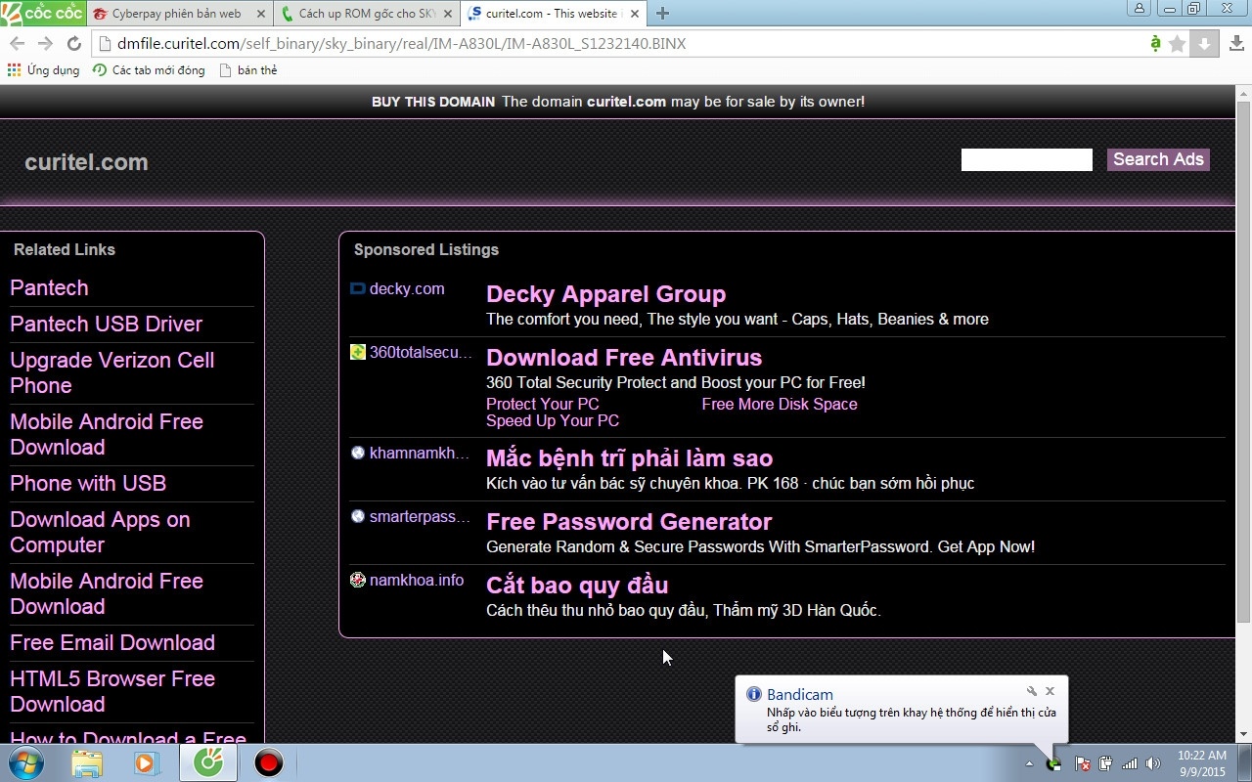Open Download Apps on Computer link
Image resolution: width=1252 pixels, height=782 pixels.
[x=100, y=532]
